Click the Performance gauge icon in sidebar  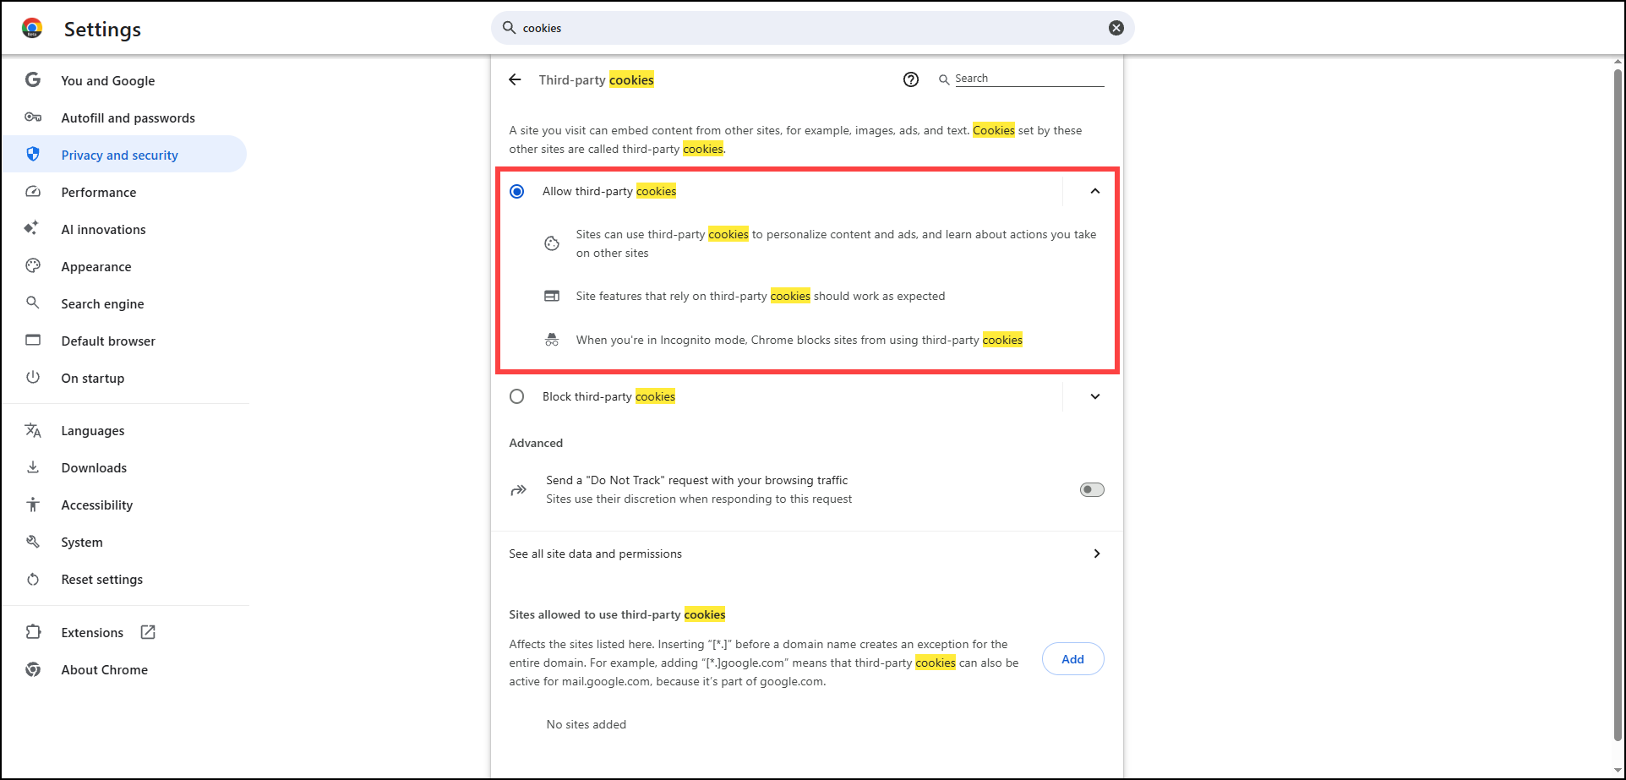pos(33,192)
